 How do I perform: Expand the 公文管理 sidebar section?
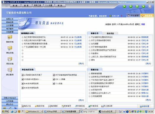point(10,26)
